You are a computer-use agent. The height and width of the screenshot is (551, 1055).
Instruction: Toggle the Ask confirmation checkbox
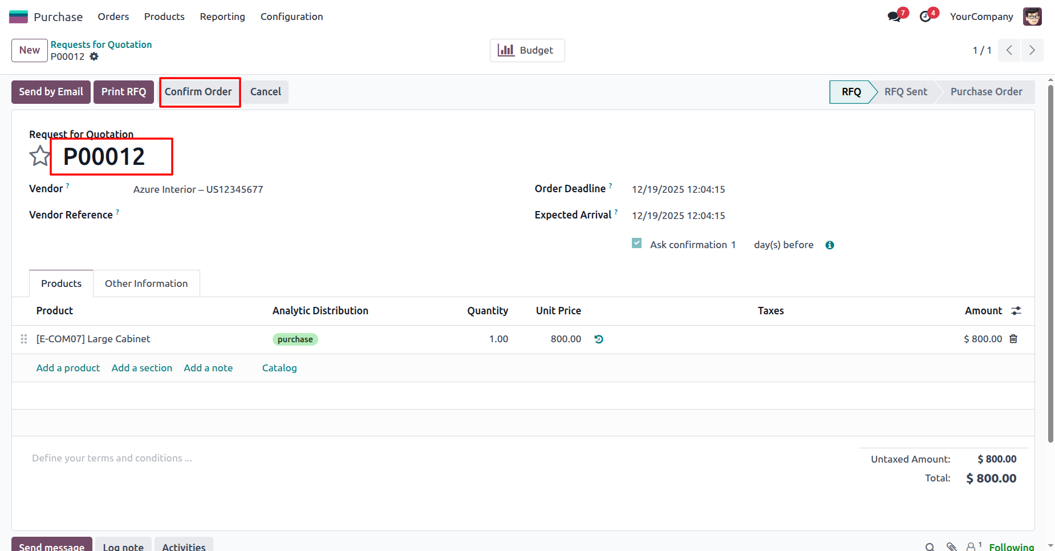pyautogui.click(x=637, y=244)
